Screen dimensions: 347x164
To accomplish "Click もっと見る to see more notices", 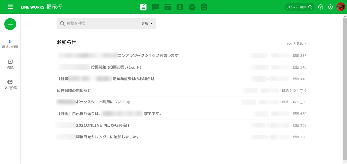I will pos(296,44).
